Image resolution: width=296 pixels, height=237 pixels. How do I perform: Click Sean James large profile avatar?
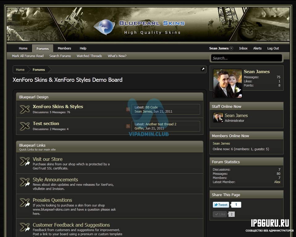[227, 83]
